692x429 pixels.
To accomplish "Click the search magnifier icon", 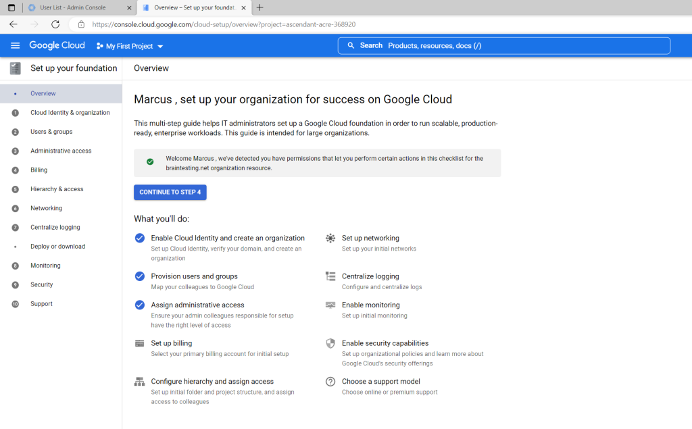I will click(351, 45).
